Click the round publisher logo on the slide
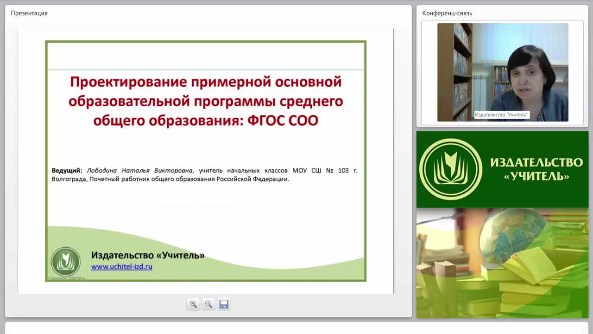Screen dimensions: 593x334 click(66, 262)
